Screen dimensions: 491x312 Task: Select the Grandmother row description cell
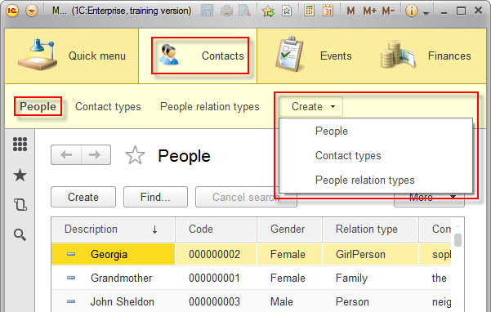pyautogui.click(x=113, y=278)
